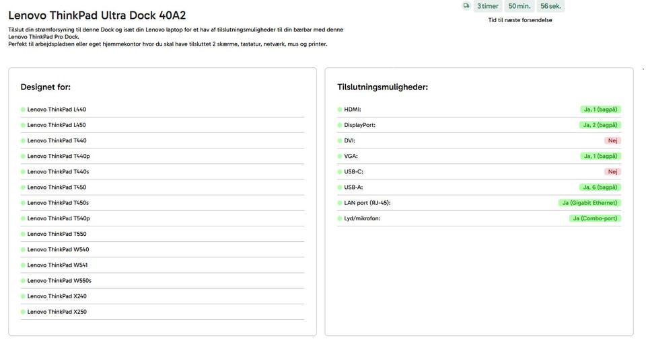646x344 pixels.
Task: Click the green dot beside ThinkPad T450
Action: point(23,187)
